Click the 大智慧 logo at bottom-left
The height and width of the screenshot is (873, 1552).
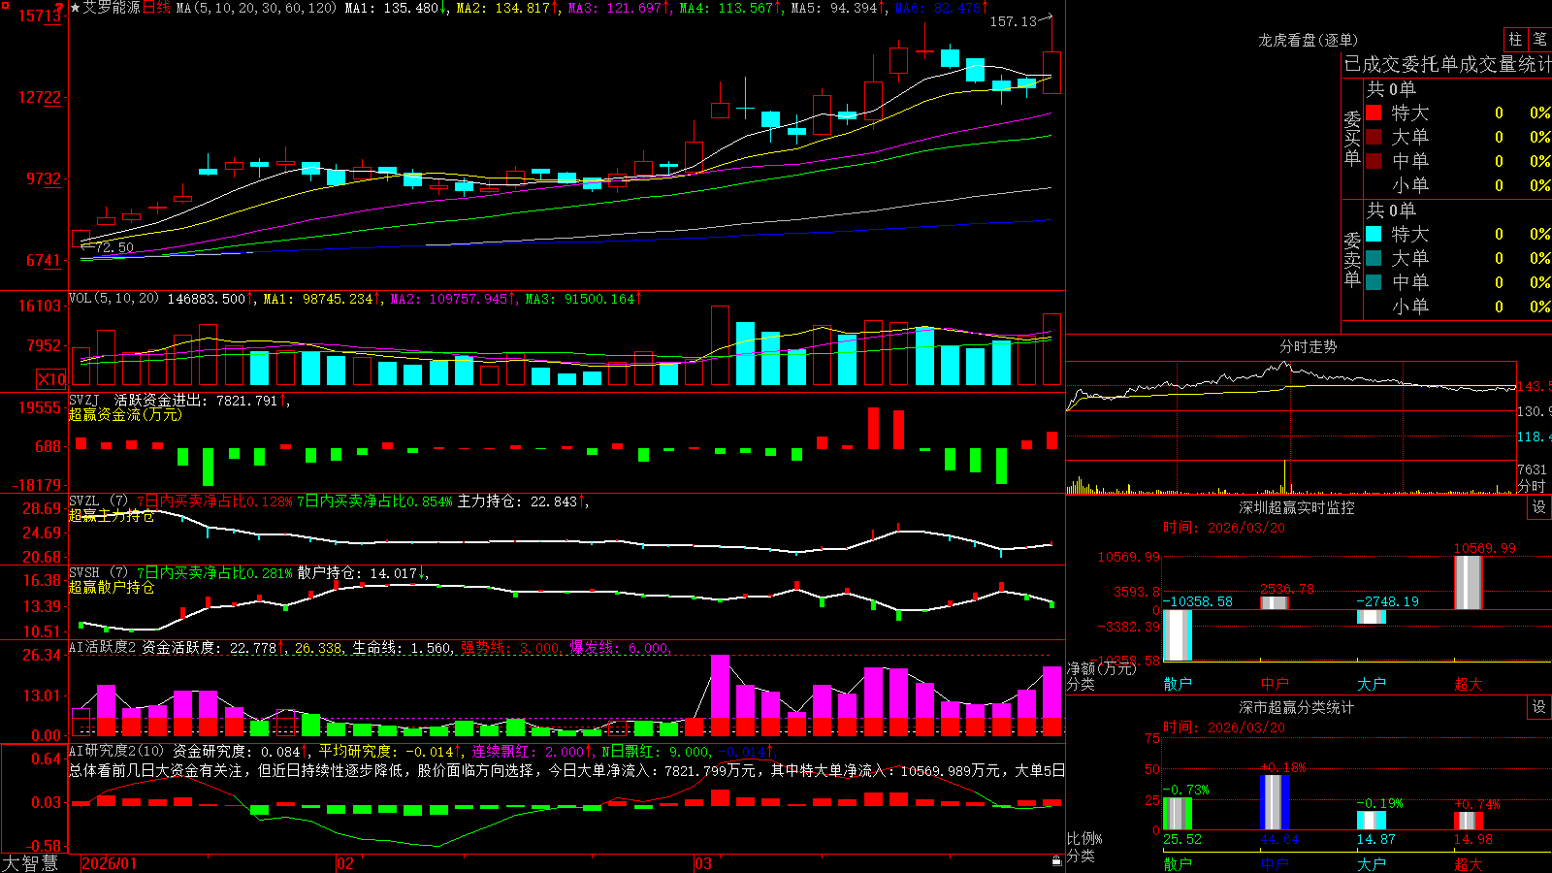pos(30,863)
